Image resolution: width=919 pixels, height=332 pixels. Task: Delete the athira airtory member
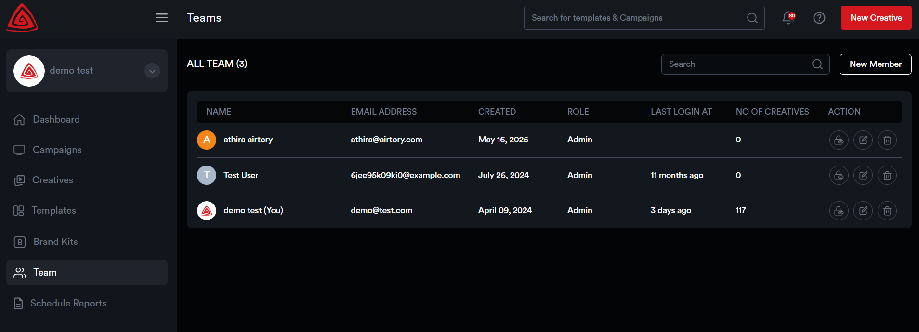[887, 140]
